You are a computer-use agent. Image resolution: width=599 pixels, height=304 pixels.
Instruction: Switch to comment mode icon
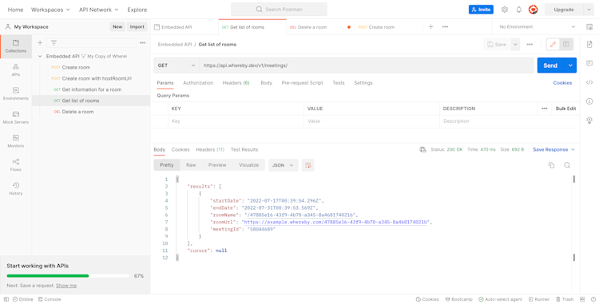tap(566, 44)
